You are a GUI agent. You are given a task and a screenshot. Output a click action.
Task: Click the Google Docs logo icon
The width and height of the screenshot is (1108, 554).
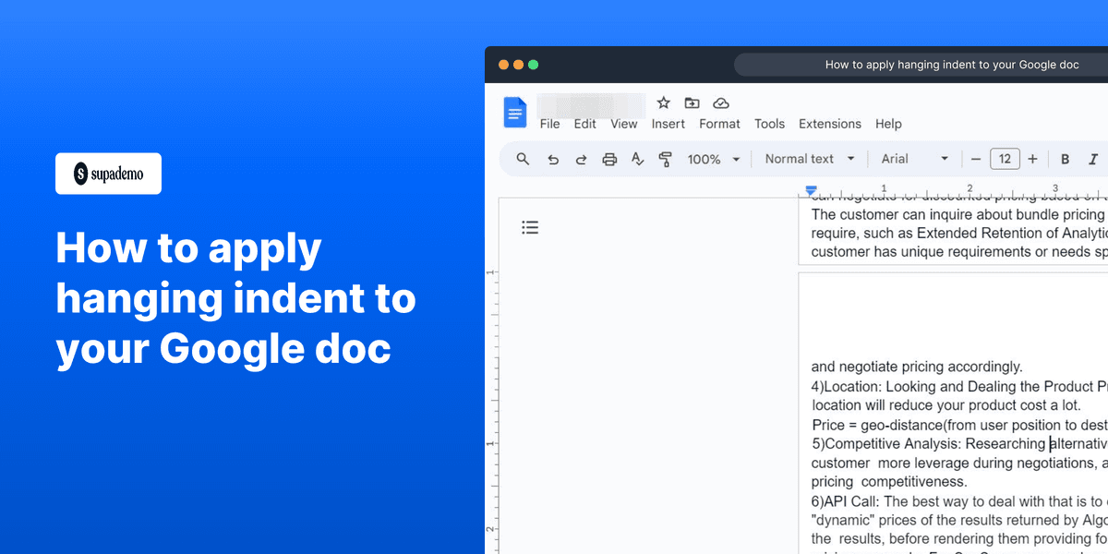[x=514, y=112]
